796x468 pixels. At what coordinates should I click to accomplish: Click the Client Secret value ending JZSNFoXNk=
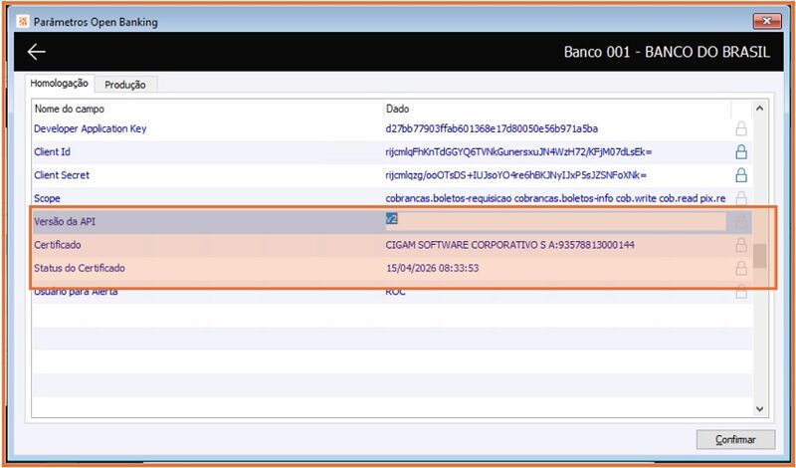(x=515, y=175)
